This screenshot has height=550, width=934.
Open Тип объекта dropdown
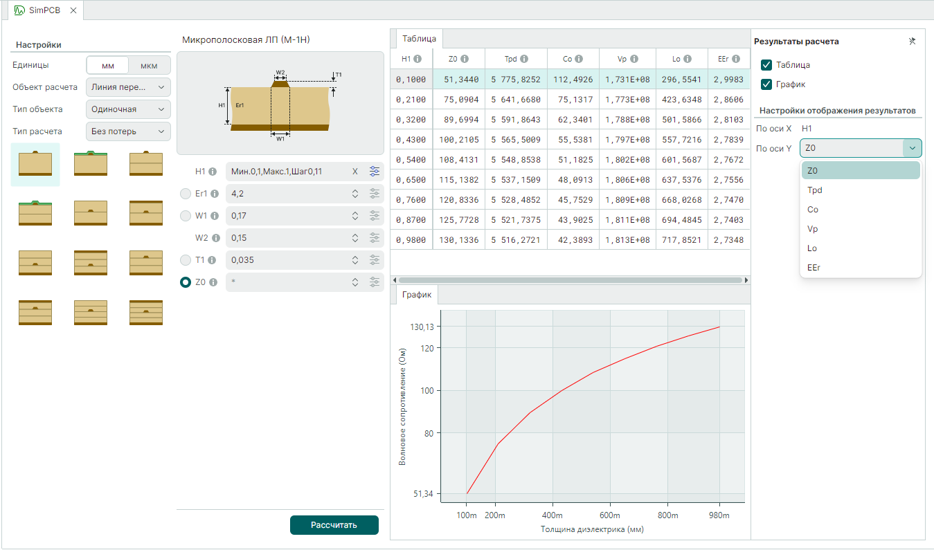pos(128,109)
